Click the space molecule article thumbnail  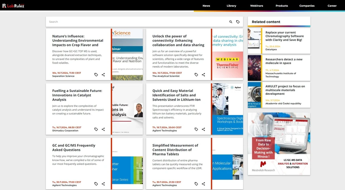(x=254, y=68)
